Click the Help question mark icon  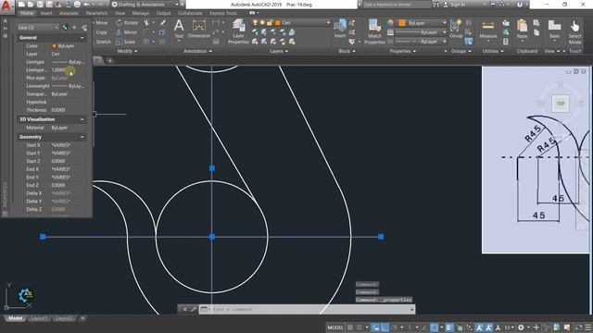coord(520,5)
